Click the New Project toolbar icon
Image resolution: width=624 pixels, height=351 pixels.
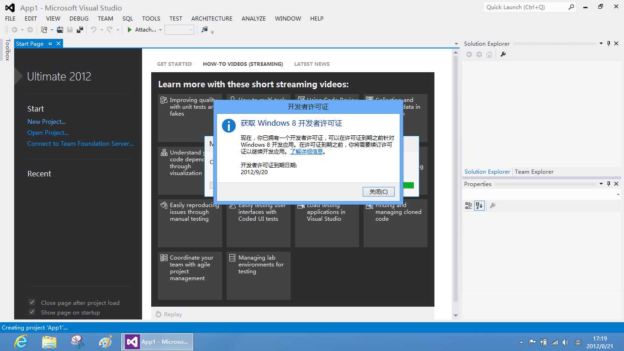pyautogui.click(x=44, y=30)
